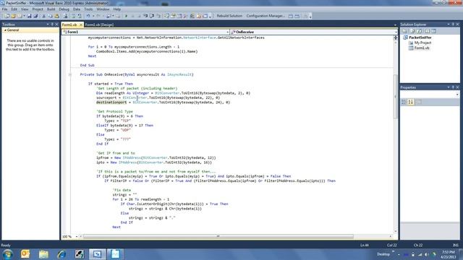Screen dimensions: 463x260
Task: Toggle Alphabetical sort in Properties panel
Action: coord(411,102)
